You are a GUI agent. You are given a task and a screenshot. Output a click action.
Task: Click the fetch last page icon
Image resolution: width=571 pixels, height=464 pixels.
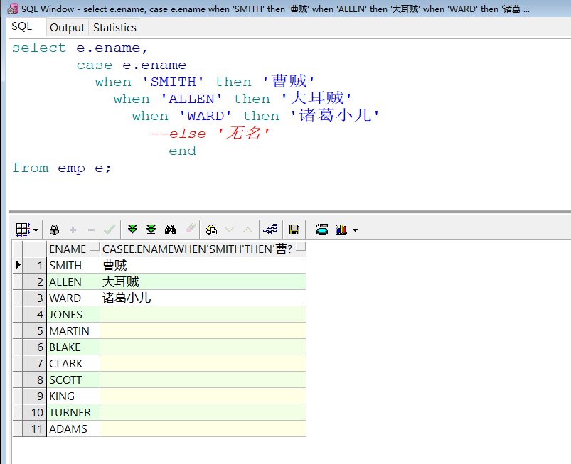pos(151,230)
